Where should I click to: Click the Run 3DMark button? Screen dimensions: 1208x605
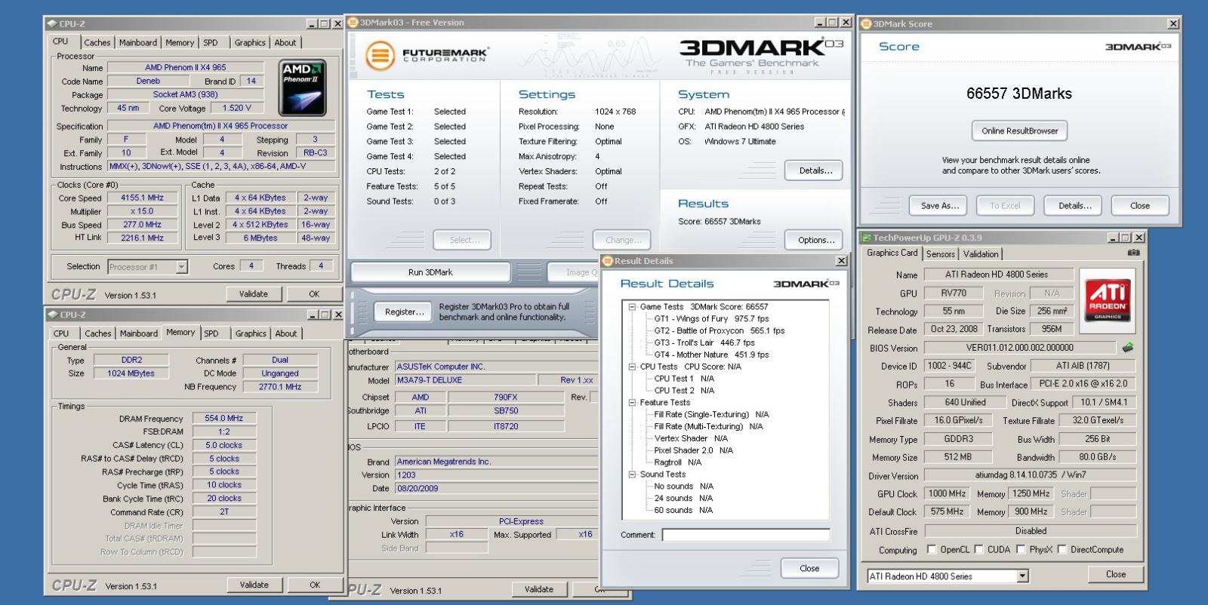(x=430, y=272)
